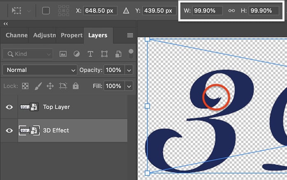This screenshot has width=287, height=180.
Task: Open the Transform tool preset dropdown arrow
Action: point(29,11)
